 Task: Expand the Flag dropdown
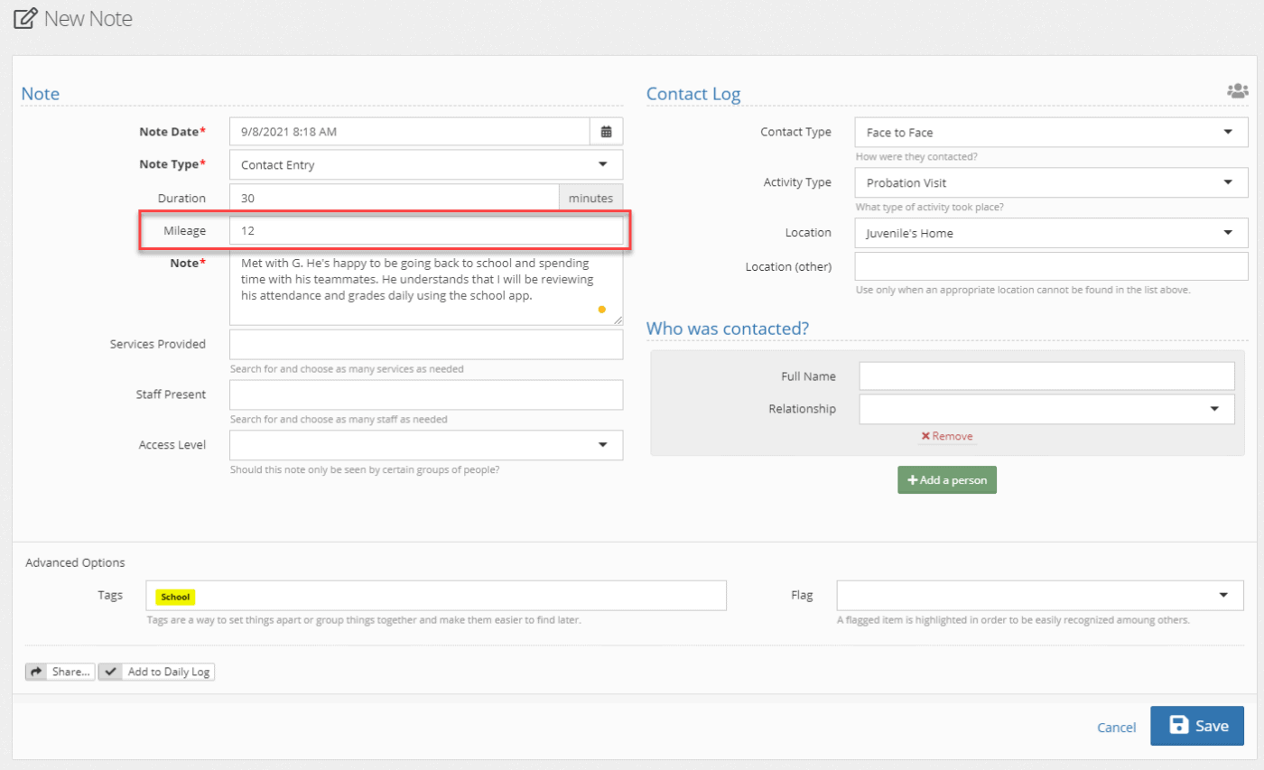point(1039,595)
